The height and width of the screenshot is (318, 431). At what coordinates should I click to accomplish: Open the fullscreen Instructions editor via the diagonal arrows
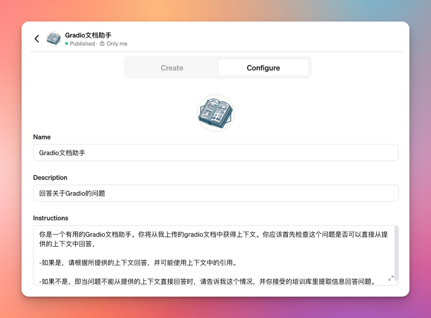tap(391, 279)
